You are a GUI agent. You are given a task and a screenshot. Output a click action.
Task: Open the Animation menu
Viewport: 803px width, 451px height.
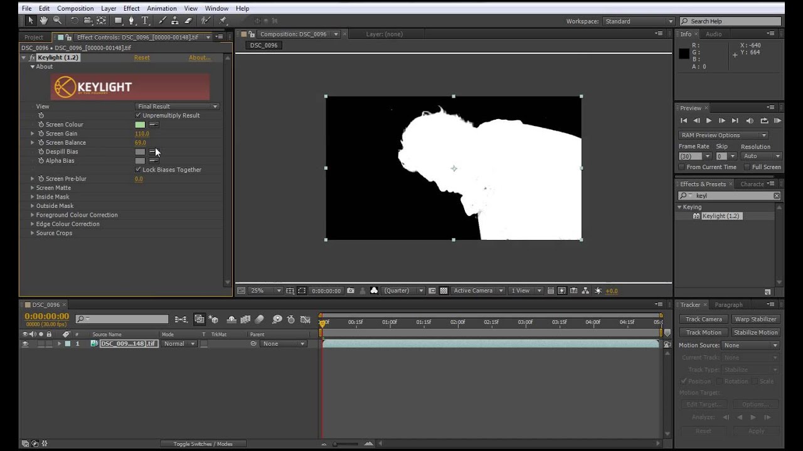tap(162, 9)
